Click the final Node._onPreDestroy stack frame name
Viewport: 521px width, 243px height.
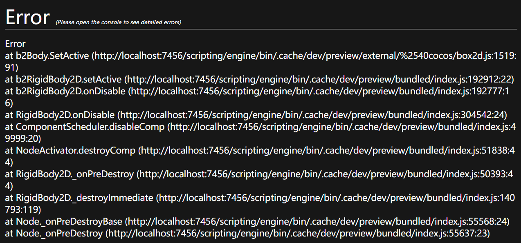click(x=59, y=233)
